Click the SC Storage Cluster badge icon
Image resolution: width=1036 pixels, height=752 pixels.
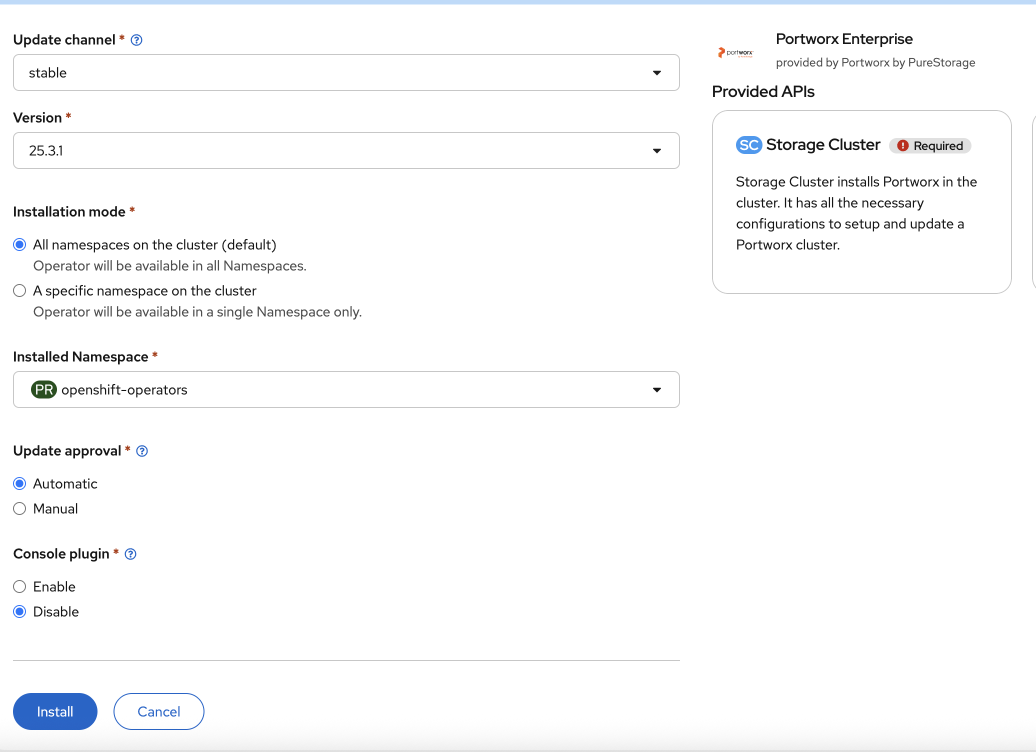[748, 145]
